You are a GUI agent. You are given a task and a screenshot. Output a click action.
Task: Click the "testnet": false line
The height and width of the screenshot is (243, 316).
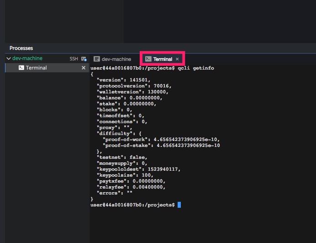122,157
